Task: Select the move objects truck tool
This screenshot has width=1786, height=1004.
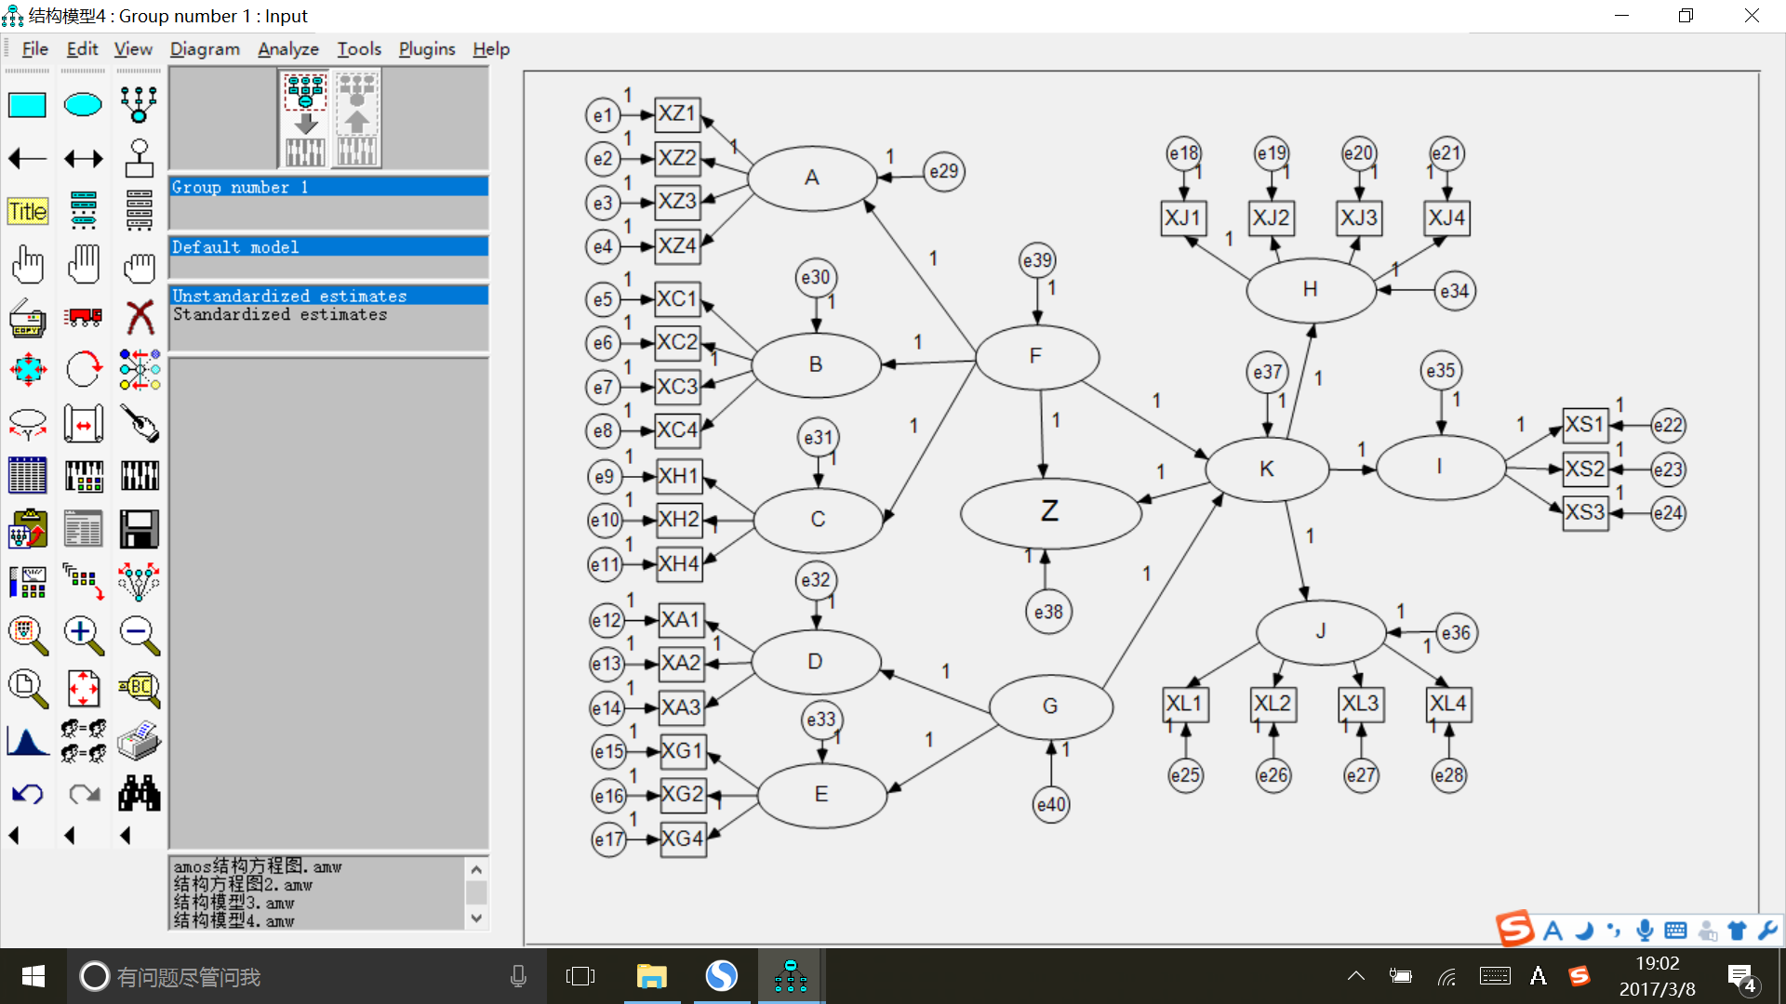Action: (x=83, y=318)
